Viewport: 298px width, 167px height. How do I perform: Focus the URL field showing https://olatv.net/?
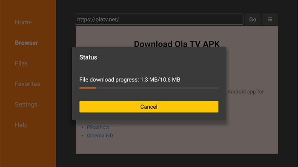(159, 19)
